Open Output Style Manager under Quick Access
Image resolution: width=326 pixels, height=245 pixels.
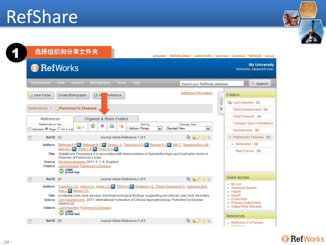[247, 206]
